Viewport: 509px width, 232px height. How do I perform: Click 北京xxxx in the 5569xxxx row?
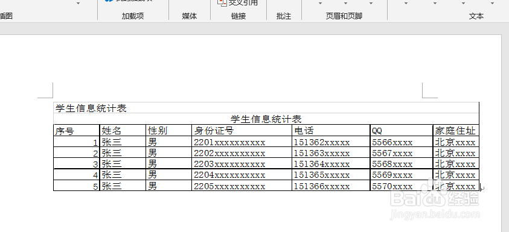[x=456, y=175]
